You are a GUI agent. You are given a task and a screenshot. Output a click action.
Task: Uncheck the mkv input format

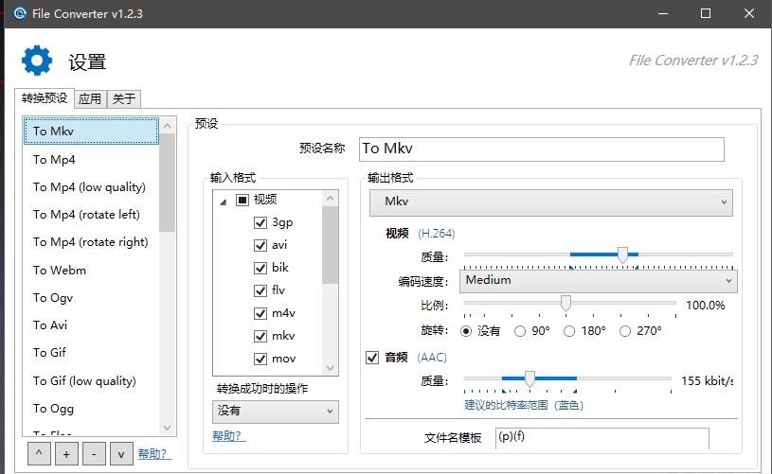260,336
